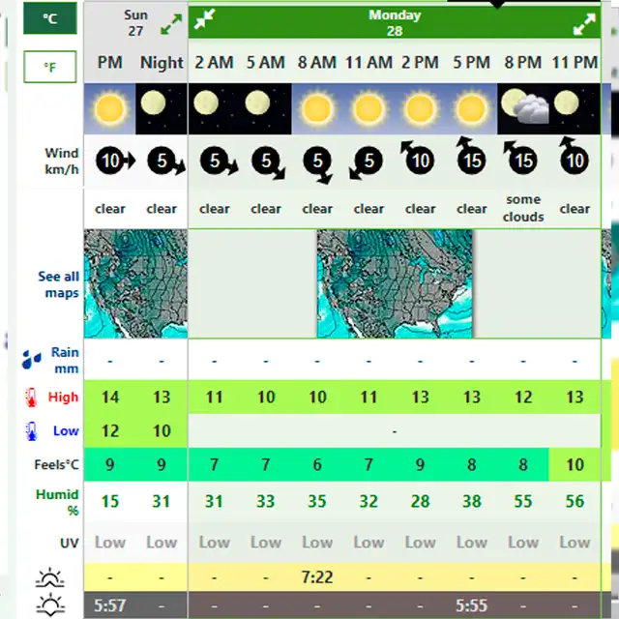Screen dimensions: 619x619
Task: Collapse Monday 28 with the inward arrows
Action: click(204, 18)
